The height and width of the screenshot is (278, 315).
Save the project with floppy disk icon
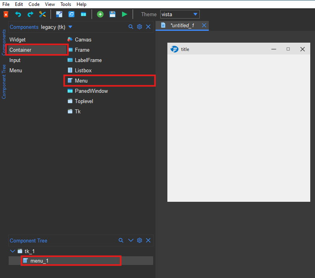coord(112,14)
